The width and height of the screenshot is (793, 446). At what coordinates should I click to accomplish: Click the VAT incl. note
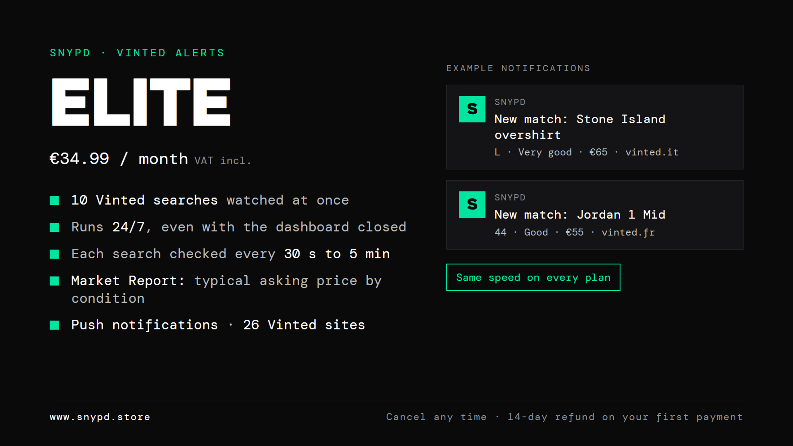coord(222,161)
